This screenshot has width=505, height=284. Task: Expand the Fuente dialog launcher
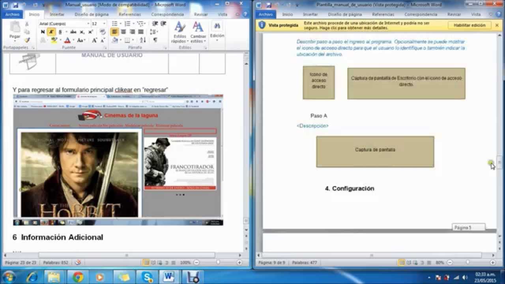105,47
